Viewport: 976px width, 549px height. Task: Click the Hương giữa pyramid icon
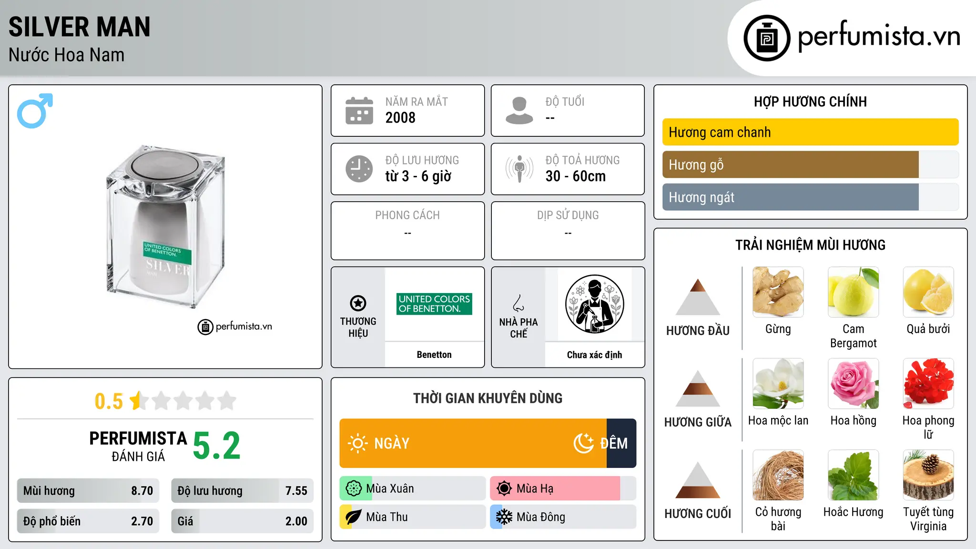(698, 388)
